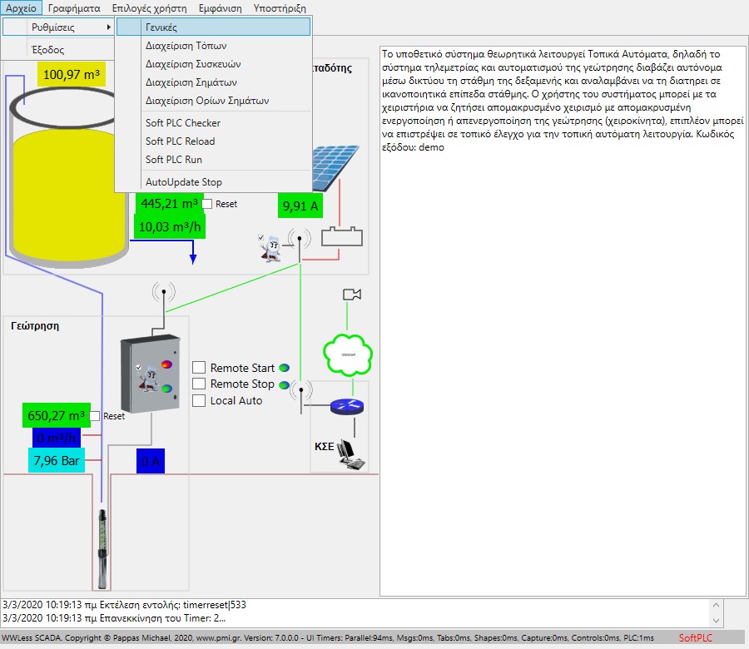Click the submersible pump icon
Image resolution: width=749 pixels, height=649 pixels.
click(102, 537)
